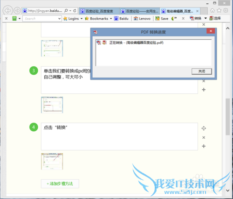Image resolution: width=233 pixels, height=199 pixels.
Task: Open Bookmarks toolbar dropdown
Action: (x=98, y=19)
